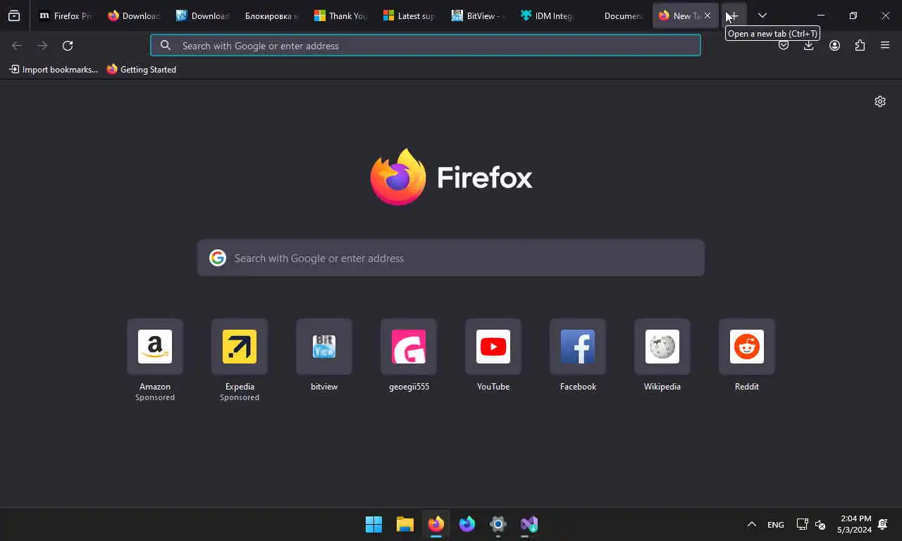Launch File Explorer from taskbar

coord(404,524)
